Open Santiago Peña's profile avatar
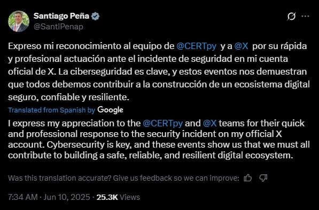The width and height of the screenshot is (319, 210). [x=19, y=21]
